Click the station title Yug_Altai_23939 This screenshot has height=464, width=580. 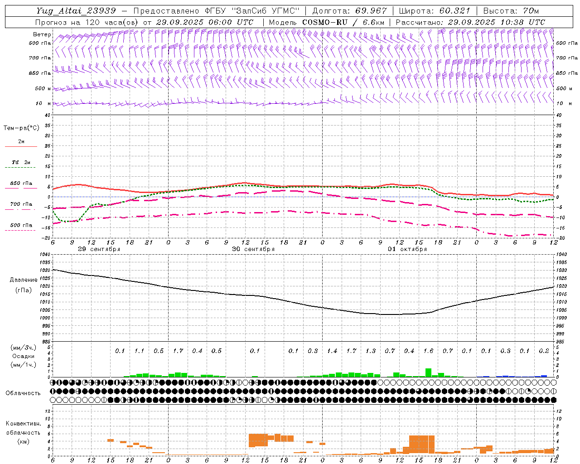coord(76,11)
